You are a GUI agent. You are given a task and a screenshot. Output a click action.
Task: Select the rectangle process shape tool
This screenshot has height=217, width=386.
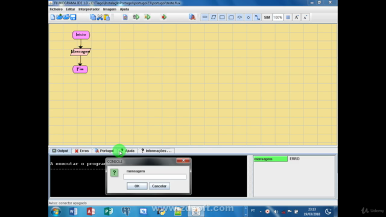pyautogui.click(x=222, y=17)
